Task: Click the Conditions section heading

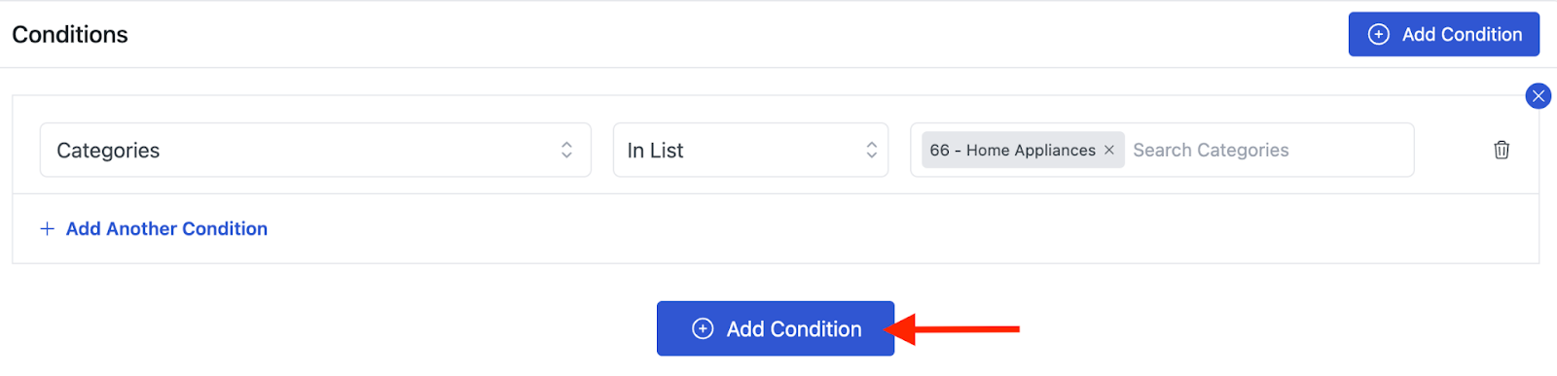Action: pyautogui.click(x=70, y=34)
